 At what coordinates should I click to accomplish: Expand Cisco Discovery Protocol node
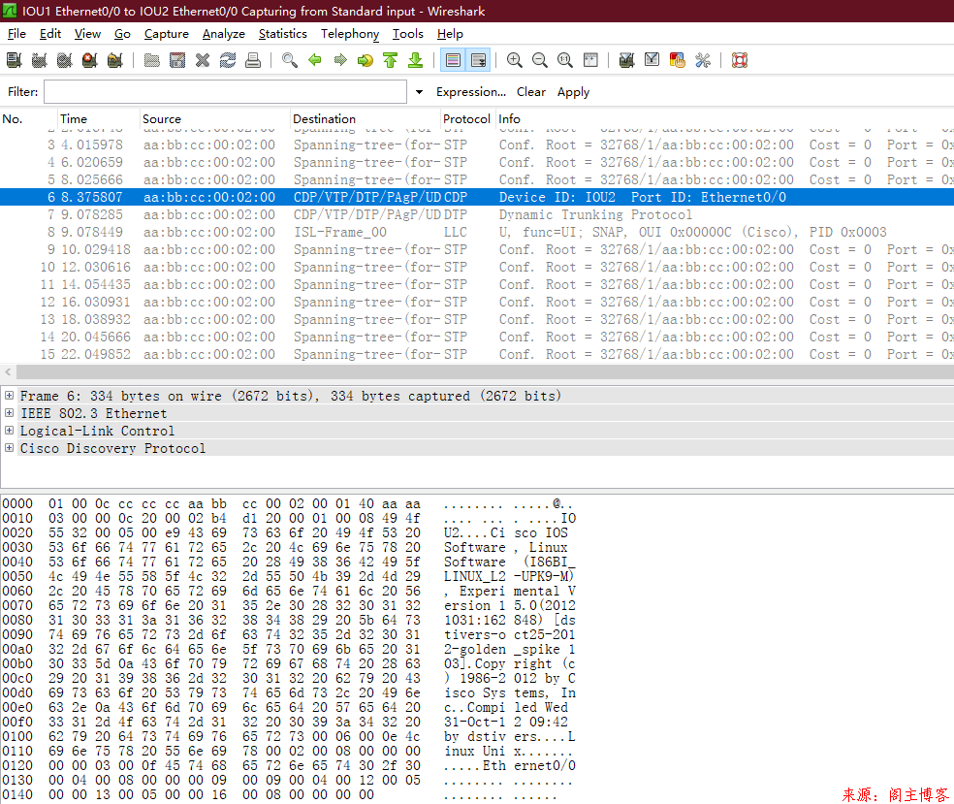[9, 448]
